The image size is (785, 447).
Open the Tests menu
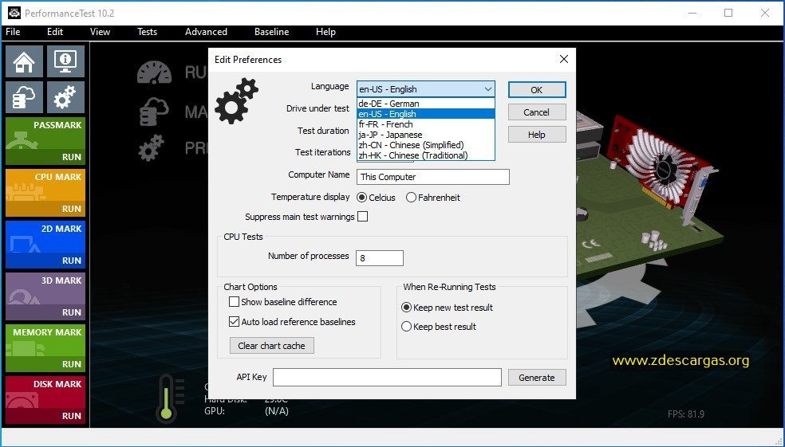click(x=147, y=32)
